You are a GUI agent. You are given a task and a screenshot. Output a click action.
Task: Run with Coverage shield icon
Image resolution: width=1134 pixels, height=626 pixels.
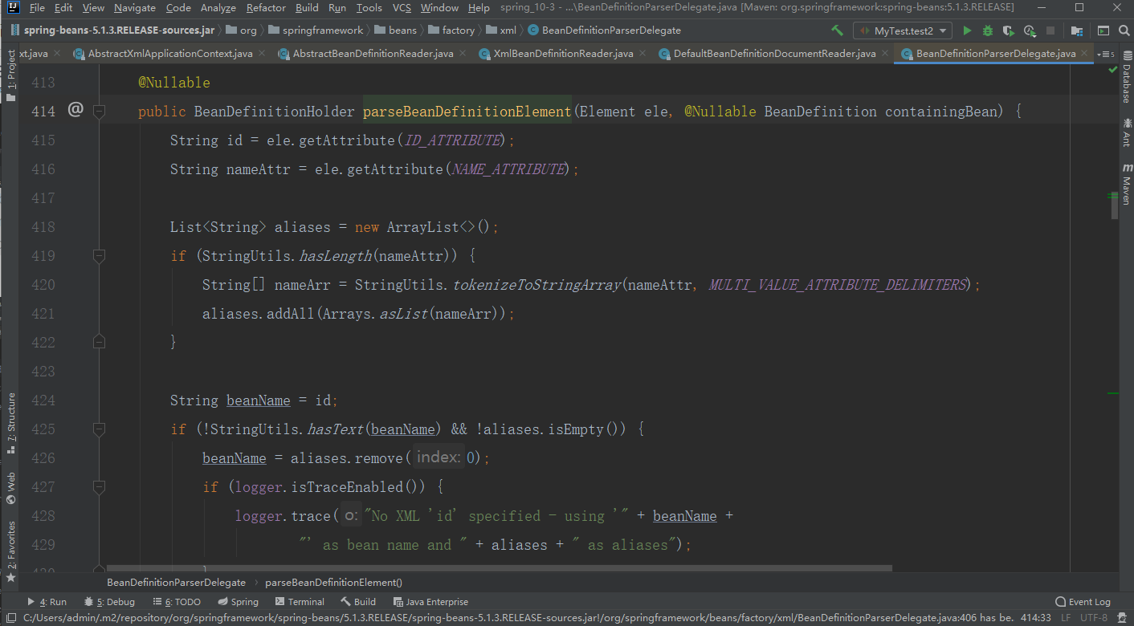tap(1009, 30)
